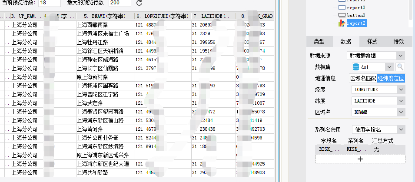Viewport: 415px width, 182px height.
Task: Click the 上海普陀区江宁路 cell
Action: (x=105, y=94)
